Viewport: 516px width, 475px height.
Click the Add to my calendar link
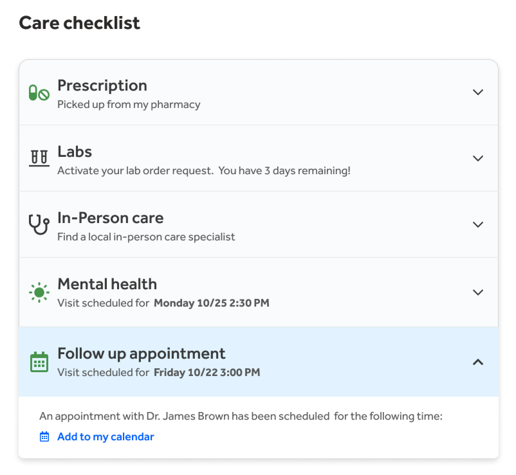pyautogui.click(x=105, y=436)
